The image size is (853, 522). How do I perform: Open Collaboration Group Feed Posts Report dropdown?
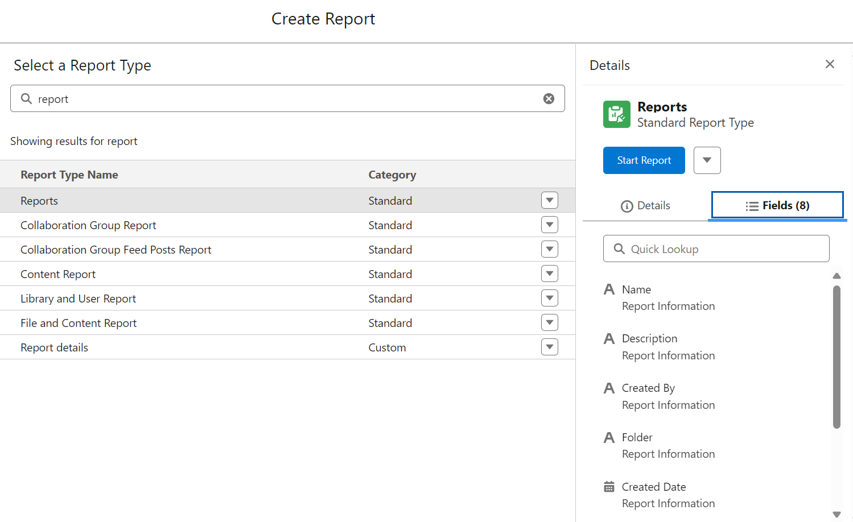pyautogui.click(x=550, y=249)
